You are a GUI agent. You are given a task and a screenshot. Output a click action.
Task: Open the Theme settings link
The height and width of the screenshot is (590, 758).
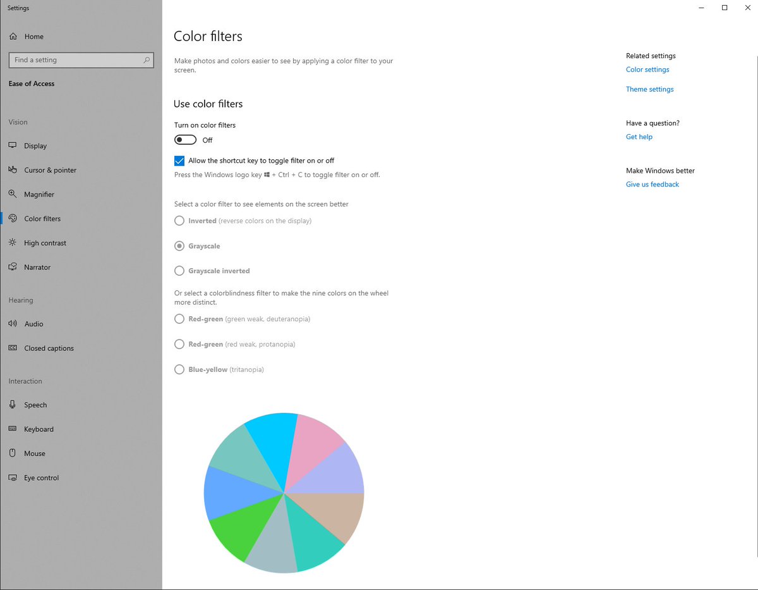pos(649,89)
